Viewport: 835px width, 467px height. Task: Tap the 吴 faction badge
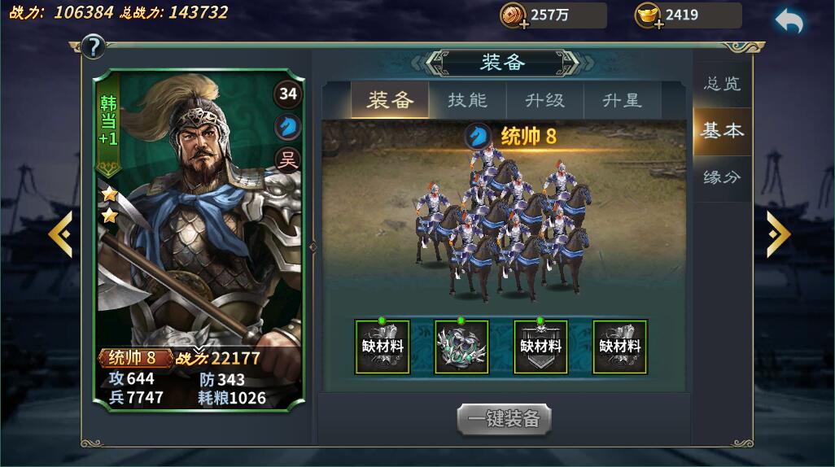pyautogui.click(x=288, y=159)
